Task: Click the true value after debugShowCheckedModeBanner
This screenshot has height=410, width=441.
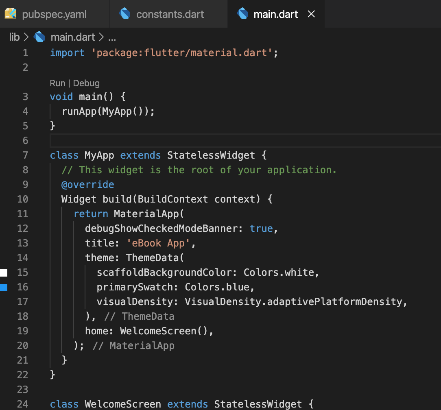Action: pyautogui.click(x=261, y=228)
